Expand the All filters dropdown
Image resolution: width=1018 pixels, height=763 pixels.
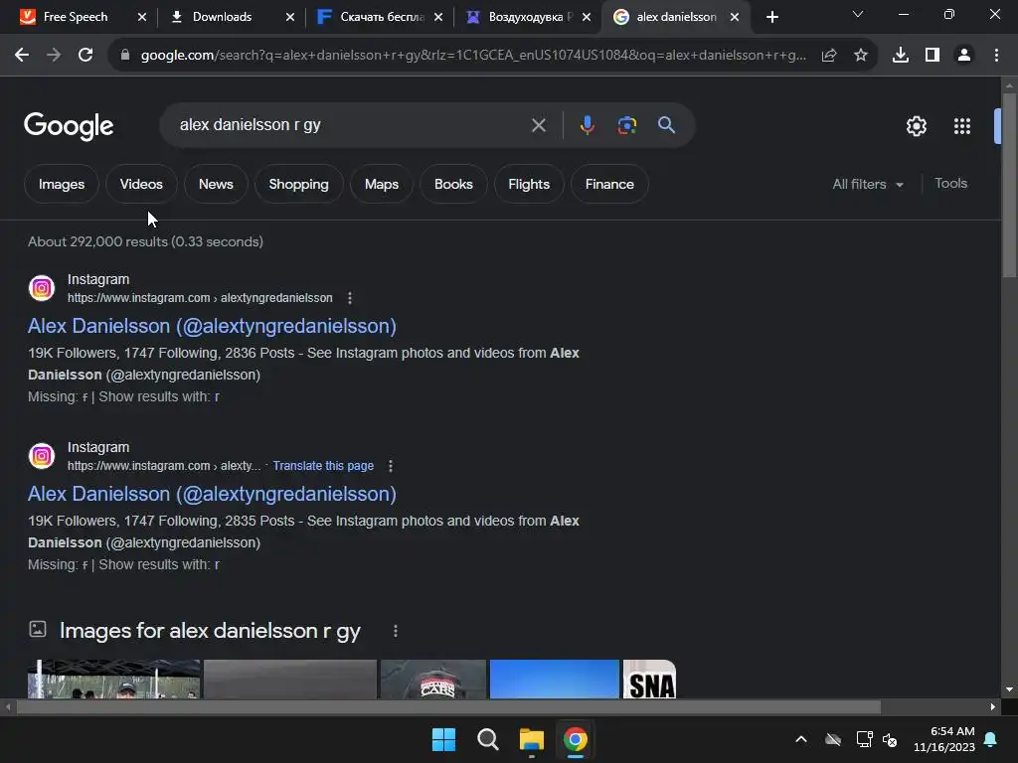[x=867, y=184]
